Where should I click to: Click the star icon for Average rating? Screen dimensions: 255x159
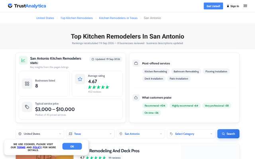(x=80, y=79)
